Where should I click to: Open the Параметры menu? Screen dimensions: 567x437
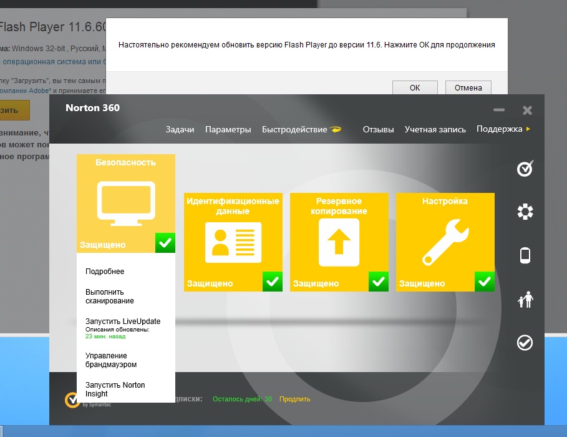[228, 130]
